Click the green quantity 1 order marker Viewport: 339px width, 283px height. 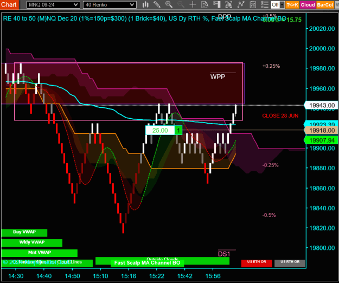pos(178,131)
